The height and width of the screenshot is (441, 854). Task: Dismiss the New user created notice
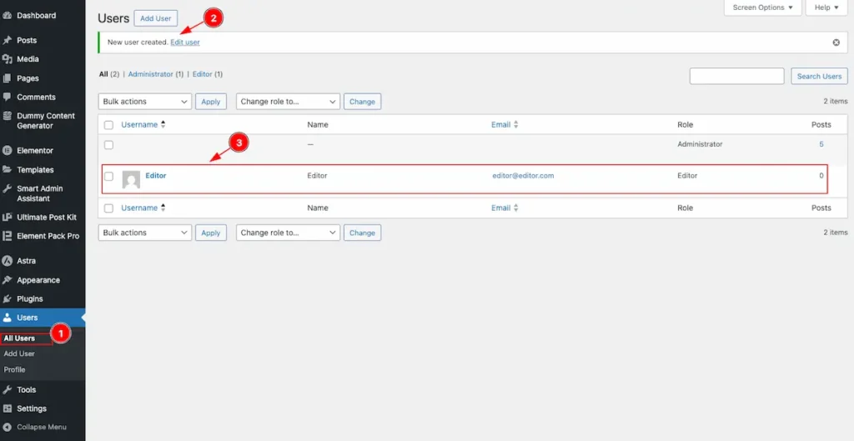836,43
